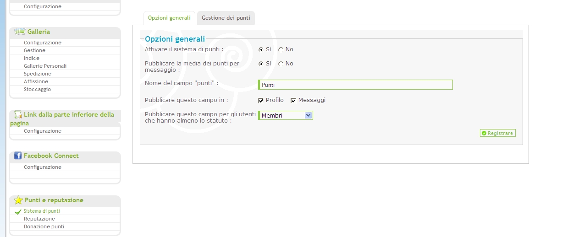
Task: Click the Punti name input field
Action: [355, 85]
